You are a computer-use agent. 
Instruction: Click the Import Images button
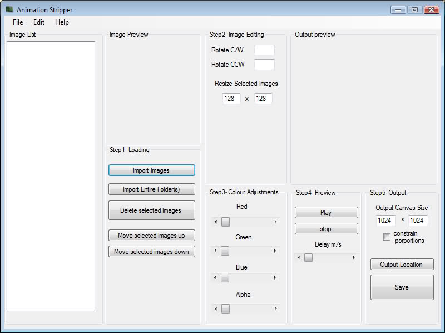tap(151, 170)
